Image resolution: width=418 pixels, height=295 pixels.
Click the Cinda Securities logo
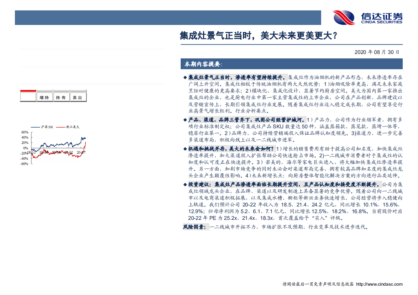click(367, 16)
